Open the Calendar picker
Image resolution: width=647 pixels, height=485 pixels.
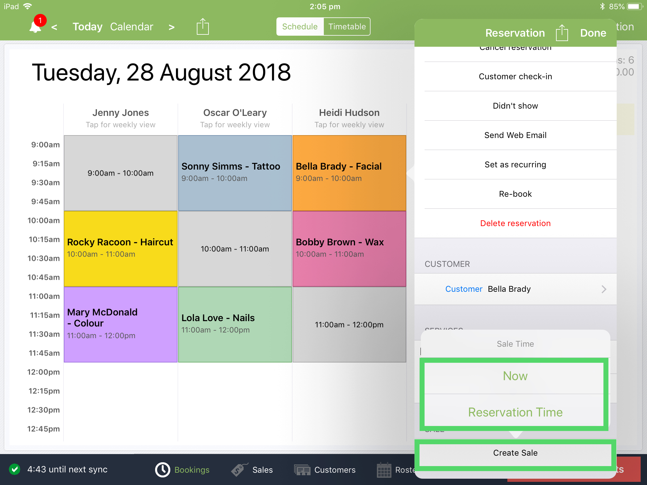pyautogui.click(x=131, y=27)
